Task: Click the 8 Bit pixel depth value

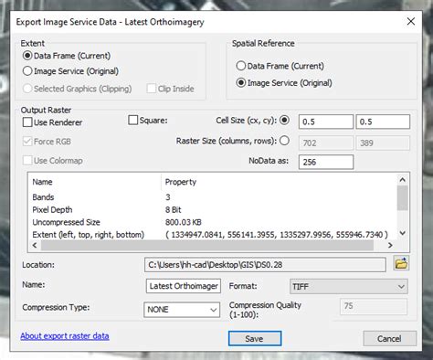Action: pos(173,210)
